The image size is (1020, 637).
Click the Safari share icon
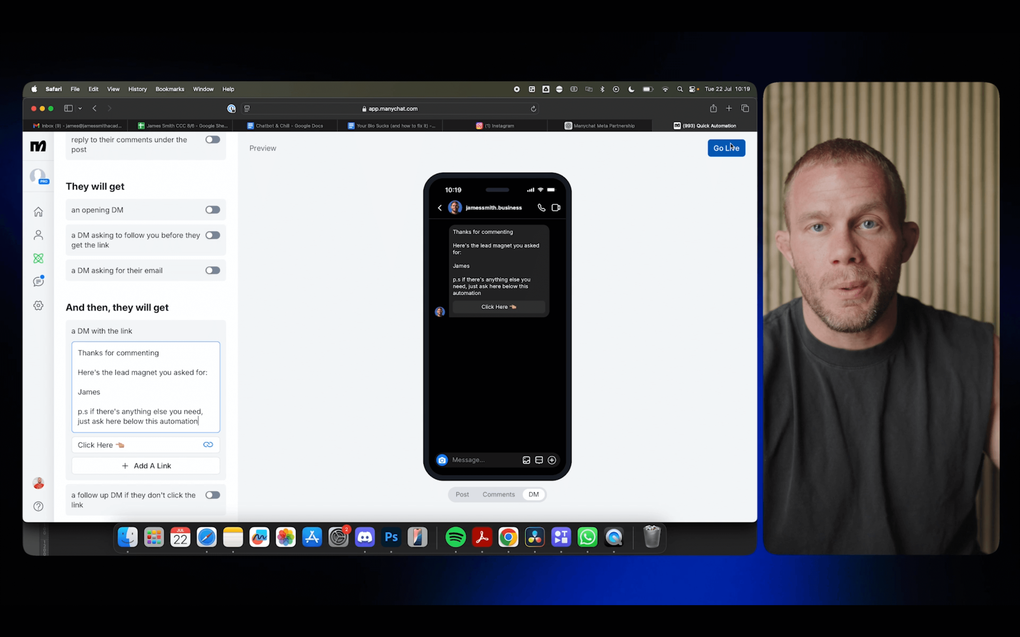point(713,108)
